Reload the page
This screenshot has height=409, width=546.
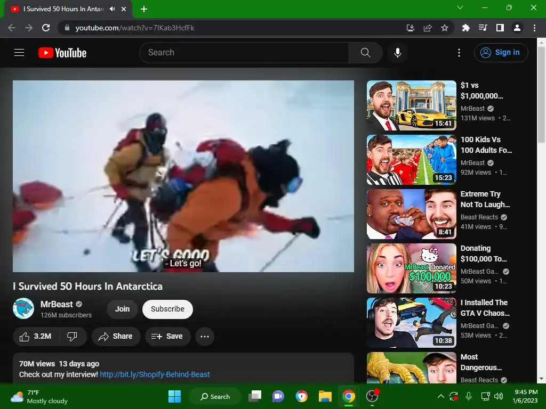(46, 28)
